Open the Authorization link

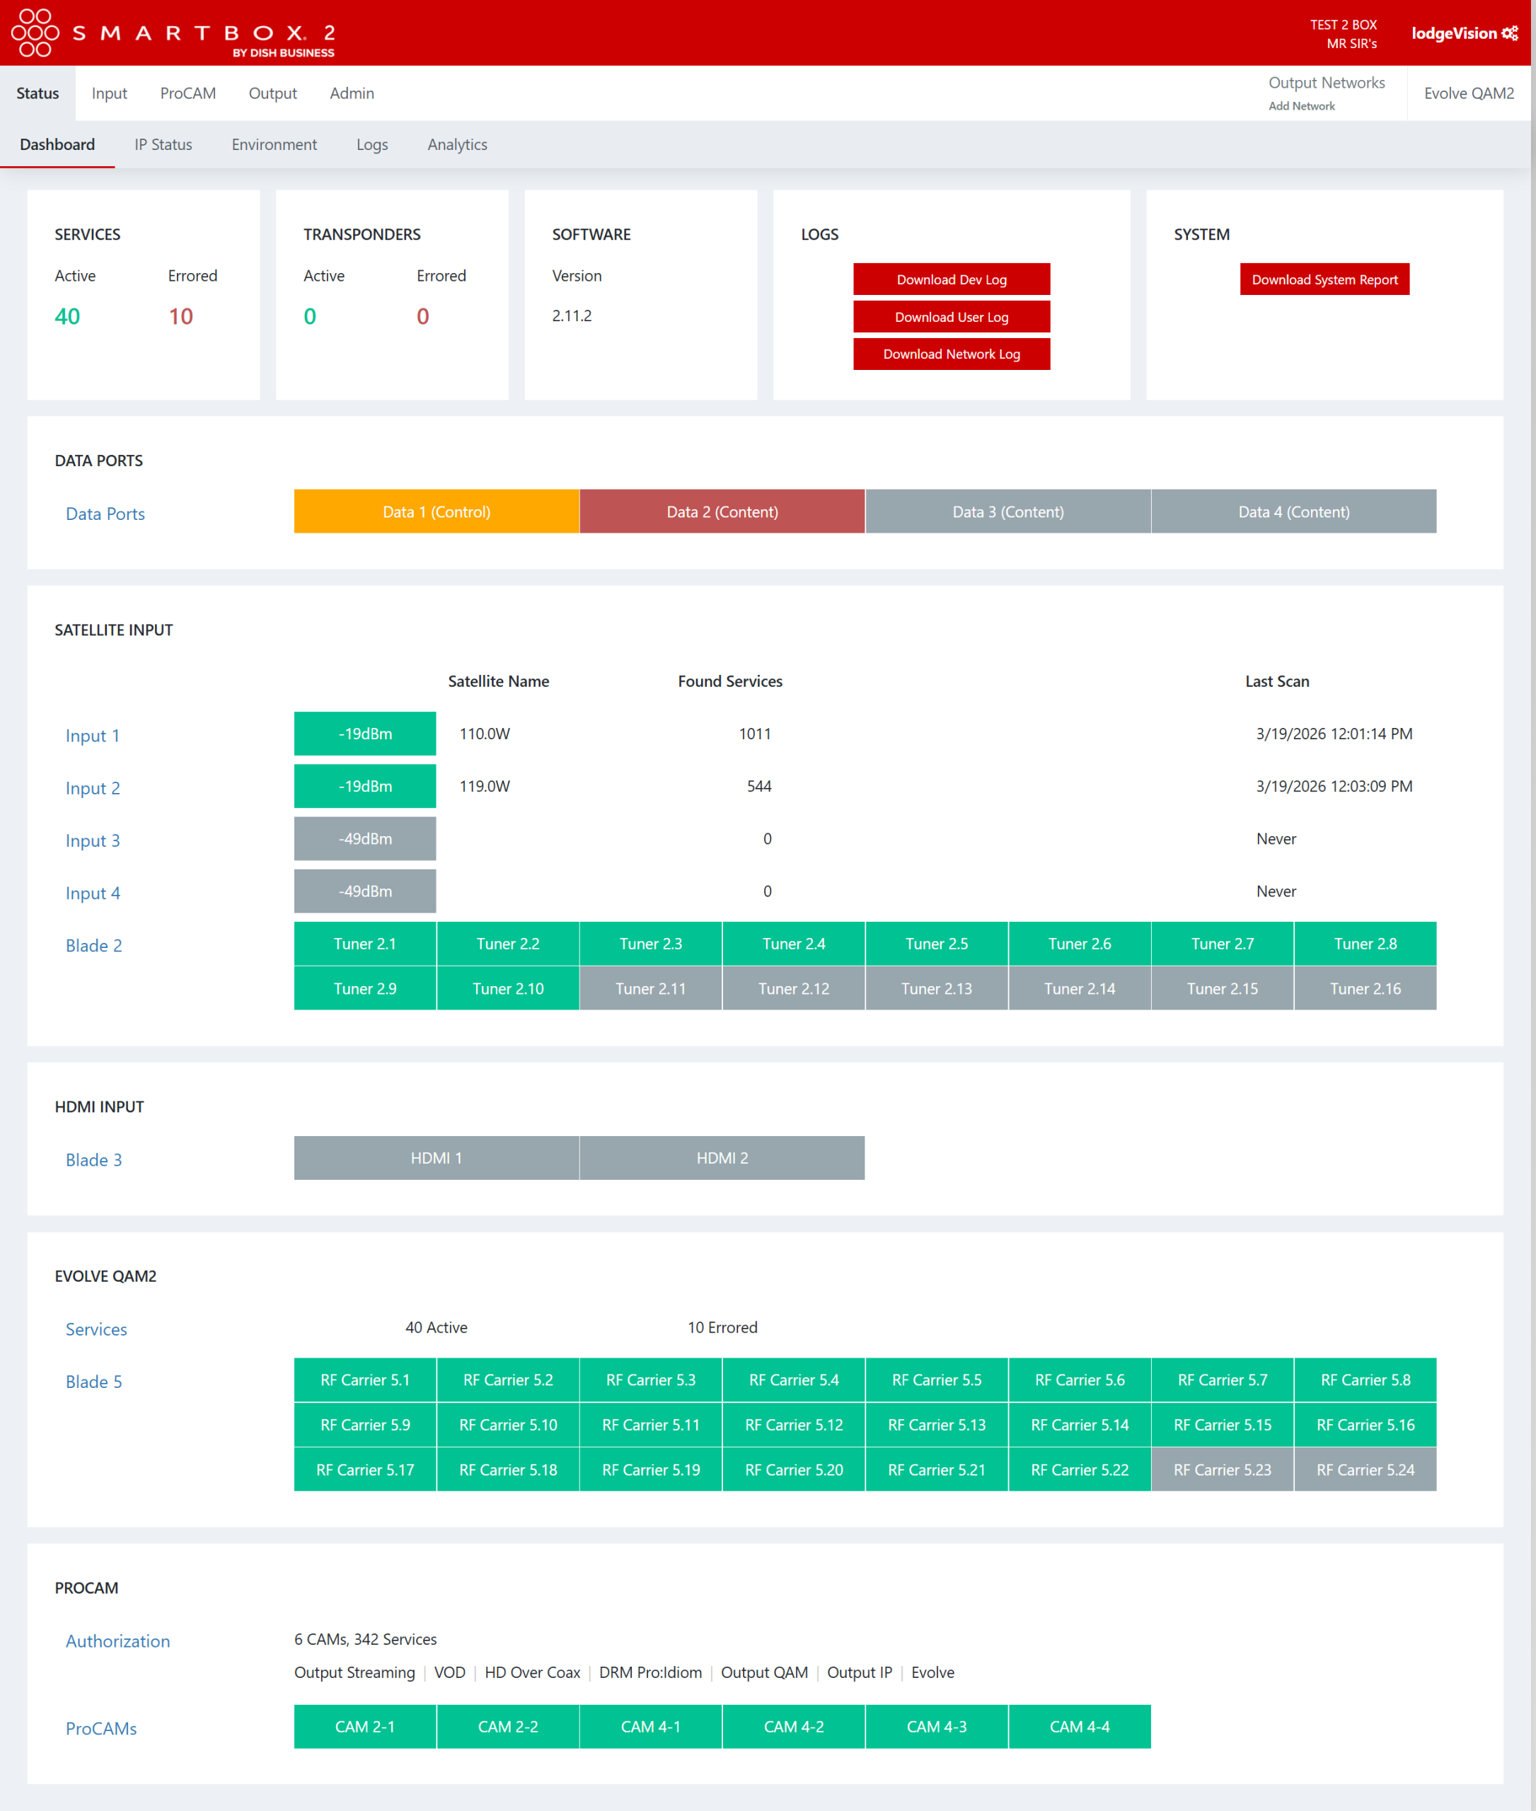tap(117, 1641)
